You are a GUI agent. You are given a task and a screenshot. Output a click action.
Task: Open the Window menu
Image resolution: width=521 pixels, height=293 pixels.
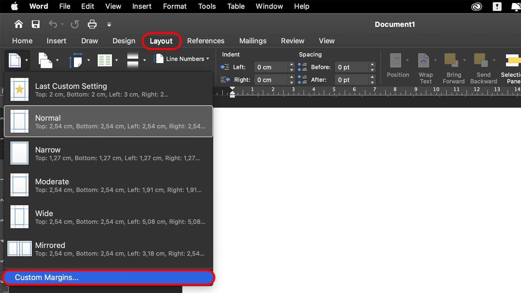pos(269,6)
